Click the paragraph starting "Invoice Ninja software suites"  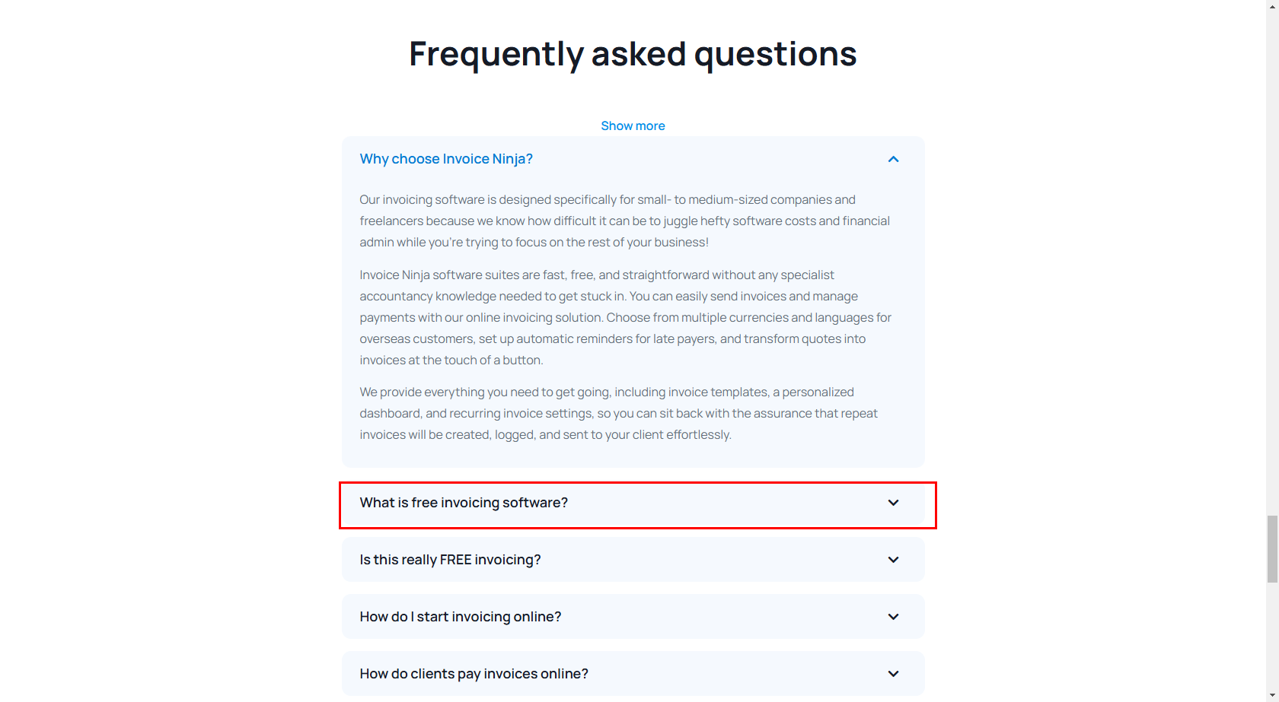click(x=624, y=317)
